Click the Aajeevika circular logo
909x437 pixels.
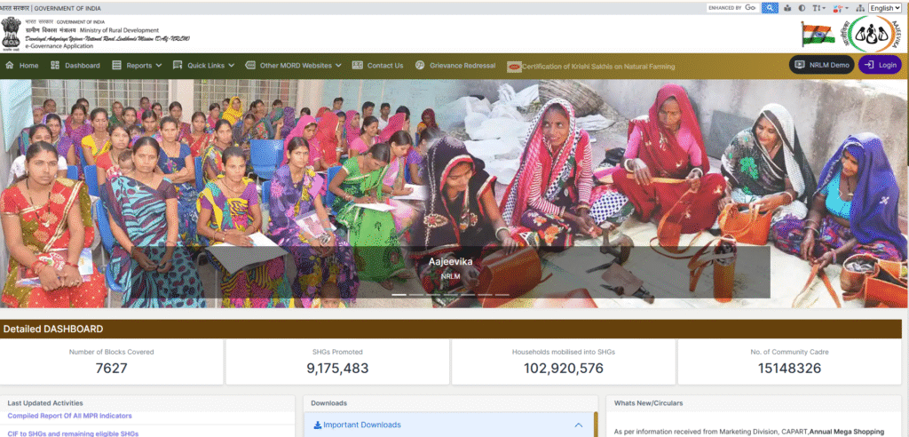click(x=871, y=34)
